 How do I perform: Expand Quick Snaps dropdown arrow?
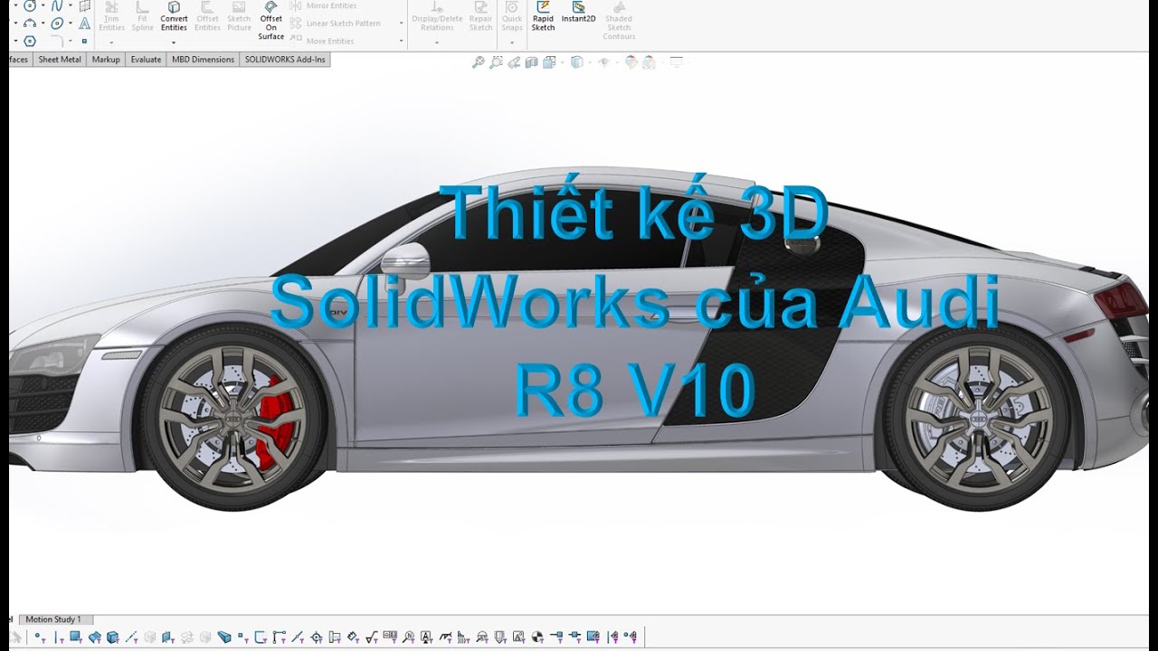pos(512,42)
